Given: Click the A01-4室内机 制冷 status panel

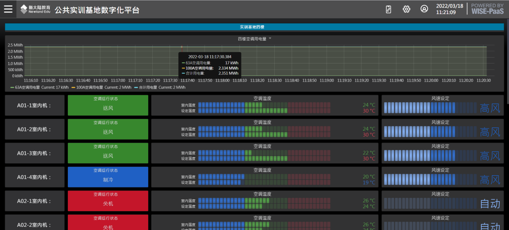Looking at the screenshot, I should (108, 177).
